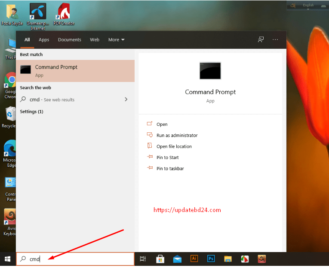This screenshot has height=268, width=329.
Task: Open Task View from the taskbar
Action: (x=143, y=259)
